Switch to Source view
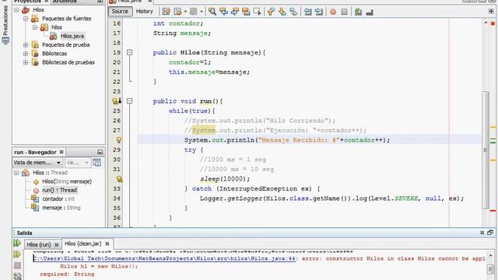 [x=120, y=12]
